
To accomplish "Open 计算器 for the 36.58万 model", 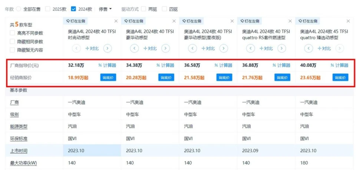I will click(x=223, y=65).
